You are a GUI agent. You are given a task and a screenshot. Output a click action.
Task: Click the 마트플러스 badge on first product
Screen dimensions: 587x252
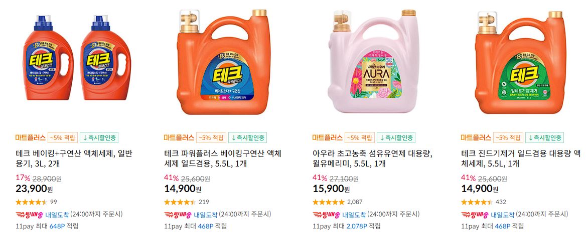tap(30, 137)
